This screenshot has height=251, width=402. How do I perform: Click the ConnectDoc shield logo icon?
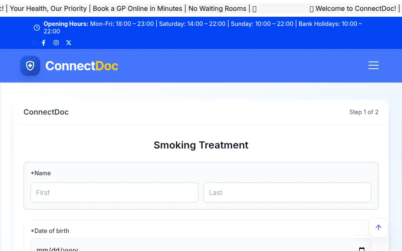pos(30,66)
